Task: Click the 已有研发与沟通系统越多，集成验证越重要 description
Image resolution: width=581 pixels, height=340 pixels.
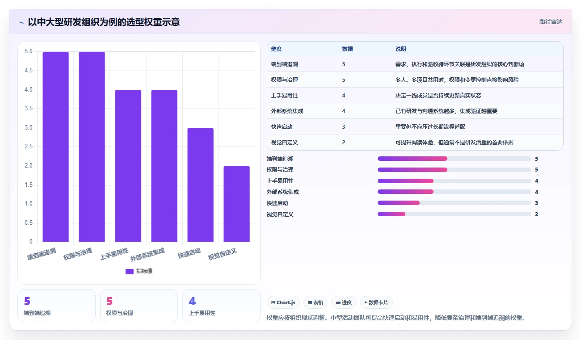Action: pyautogui.click(x=446, y=111)
